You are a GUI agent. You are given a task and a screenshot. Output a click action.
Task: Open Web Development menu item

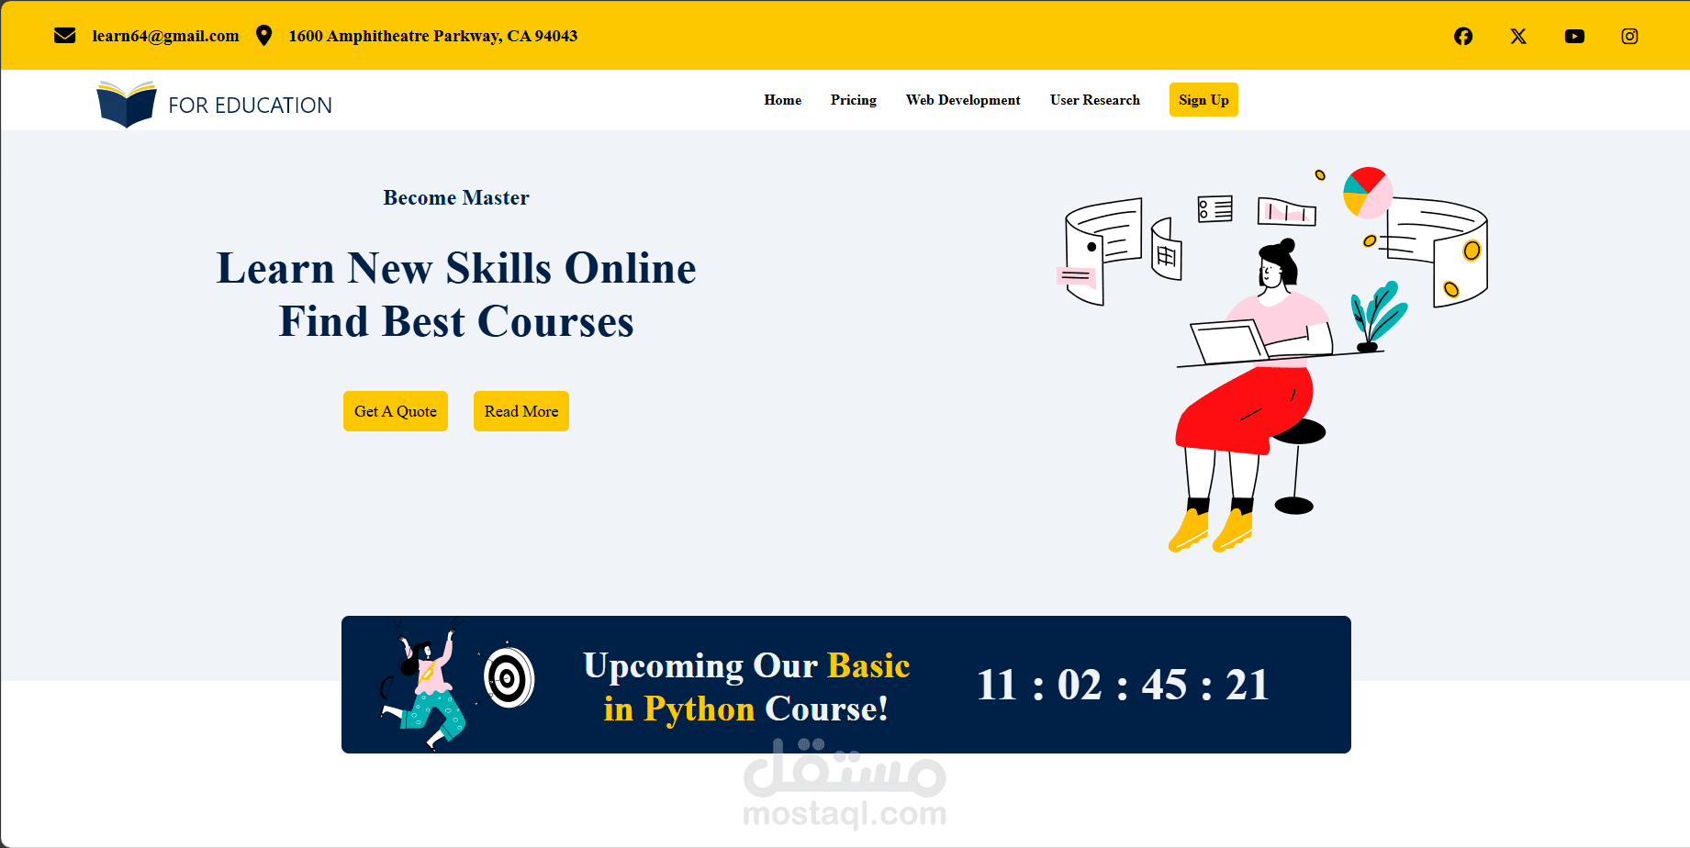963,100
